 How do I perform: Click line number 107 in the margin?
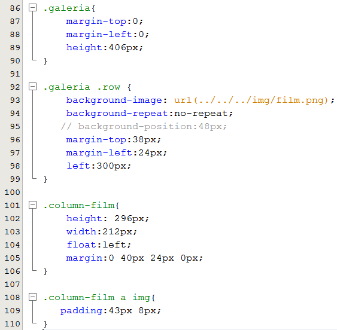point(12,285)
